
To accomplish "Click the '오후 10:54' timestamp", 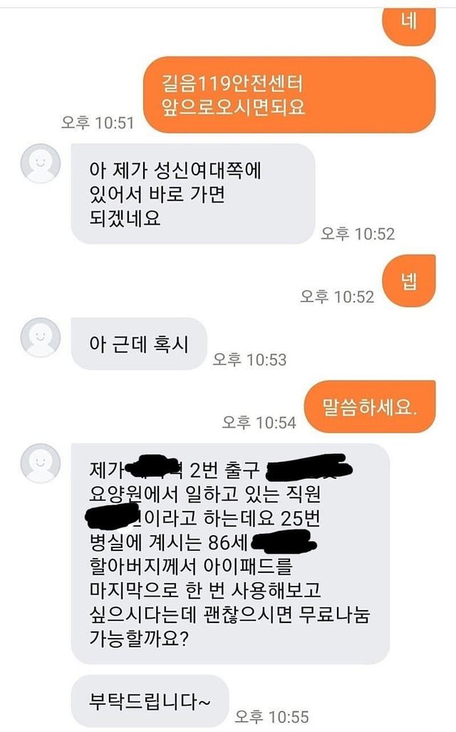I will tap(259, 423).
